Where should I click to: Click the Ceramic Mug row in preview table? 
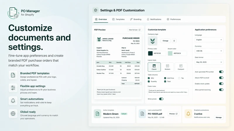click(118, 66)
